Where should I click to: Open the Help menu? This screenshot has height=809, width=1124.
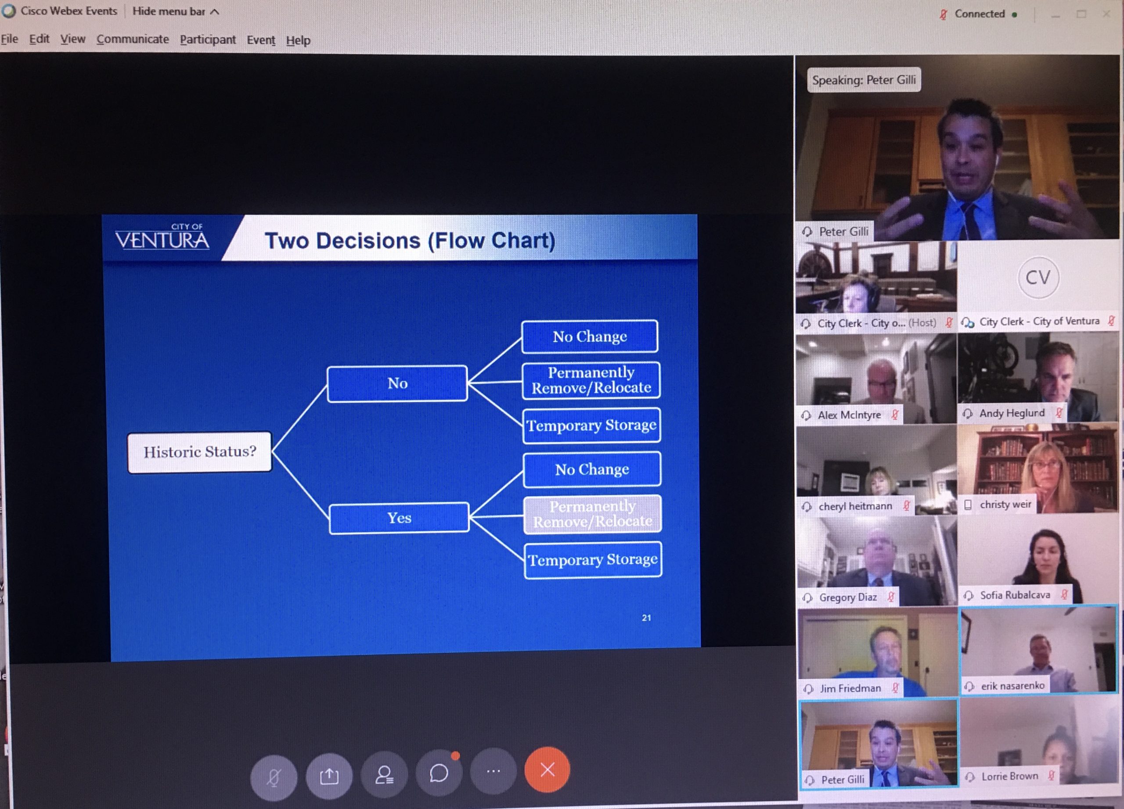click(x=298, y=40)
